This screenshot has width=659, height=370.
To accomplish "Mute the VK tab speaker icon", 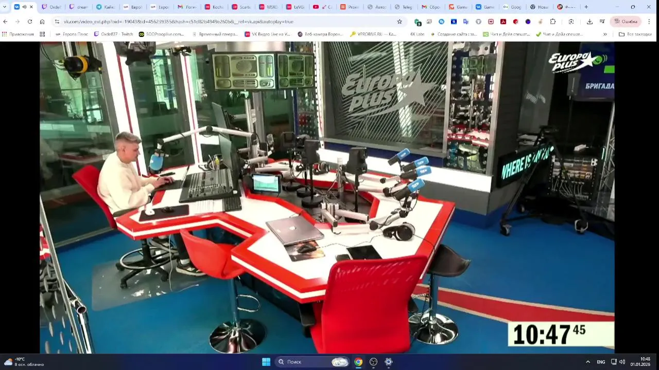I will [24, 7].
